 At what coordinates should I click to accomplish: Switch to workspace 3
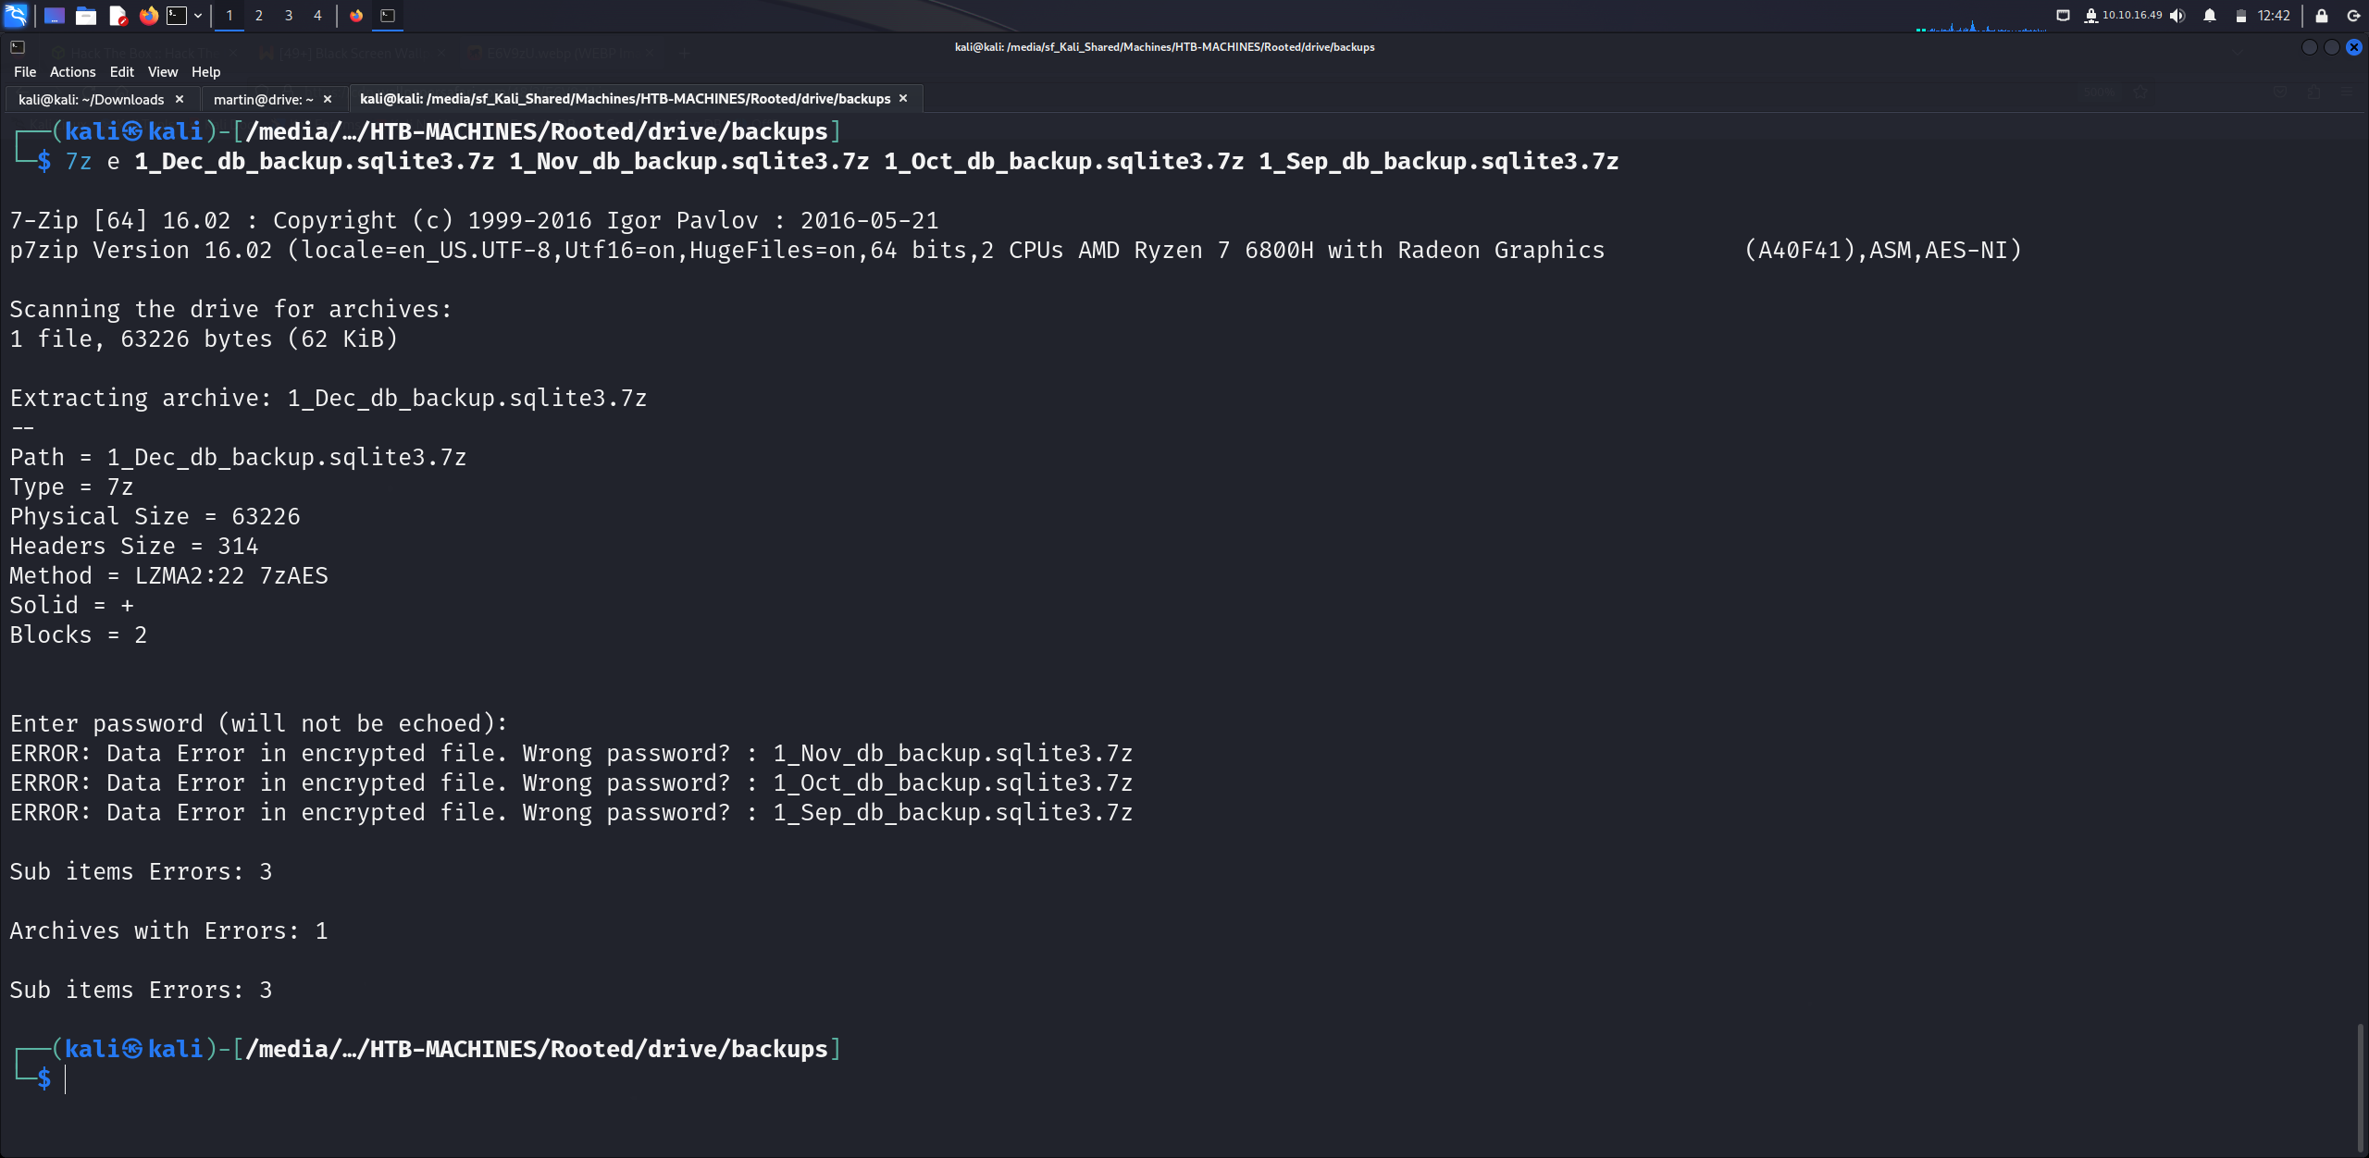(x=289, y=16)
